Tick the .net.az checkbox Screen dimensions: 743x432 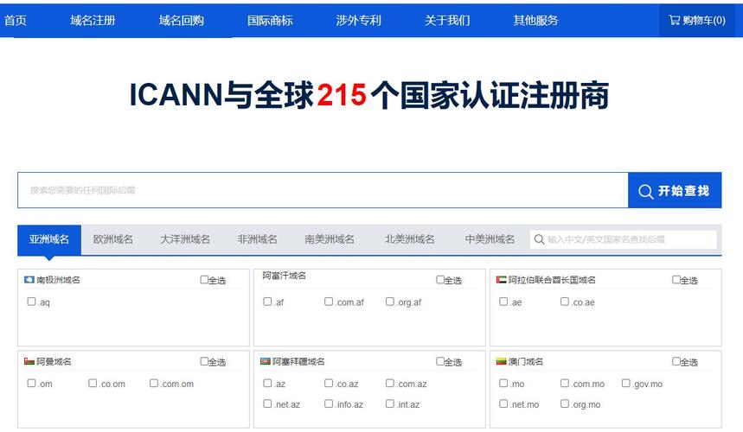coord(267,403)
